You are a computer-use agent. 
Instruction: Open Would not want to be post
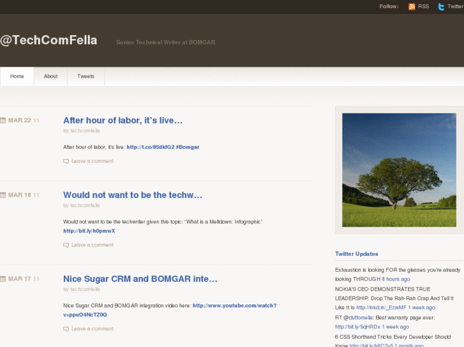click(x=133, y=195)
